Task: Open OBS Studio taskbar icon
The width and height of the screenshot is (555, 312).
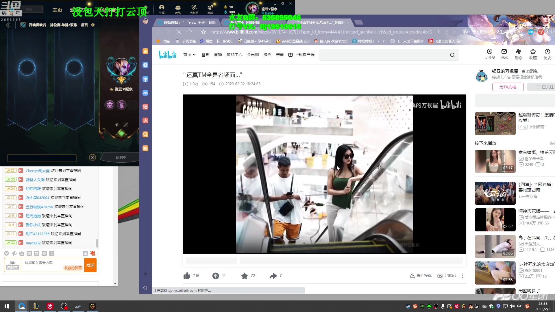Action: pos(64,306)
